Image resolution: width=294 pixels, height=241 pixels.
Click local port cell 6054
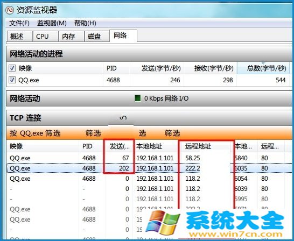click(241, 179)
